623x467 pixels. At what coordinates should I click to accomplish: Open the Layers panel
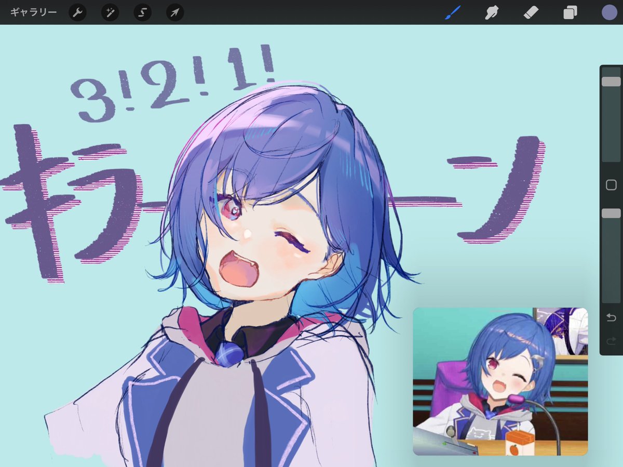pos(570,12)
